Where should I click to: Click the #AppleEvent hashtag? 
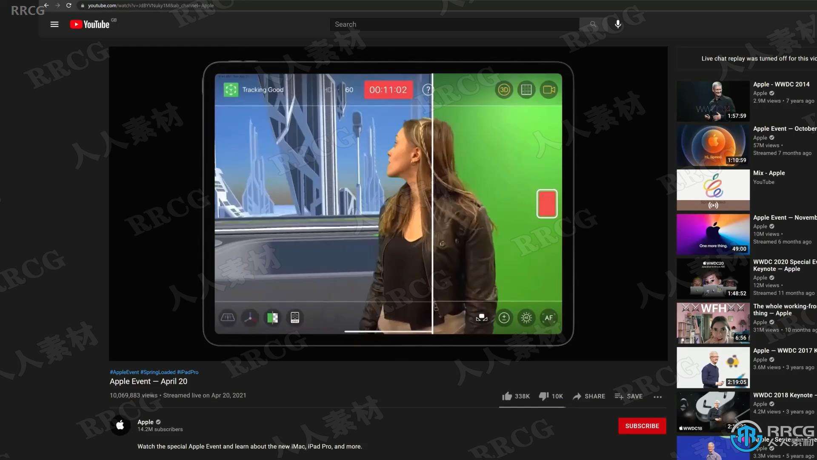[124, 372]
